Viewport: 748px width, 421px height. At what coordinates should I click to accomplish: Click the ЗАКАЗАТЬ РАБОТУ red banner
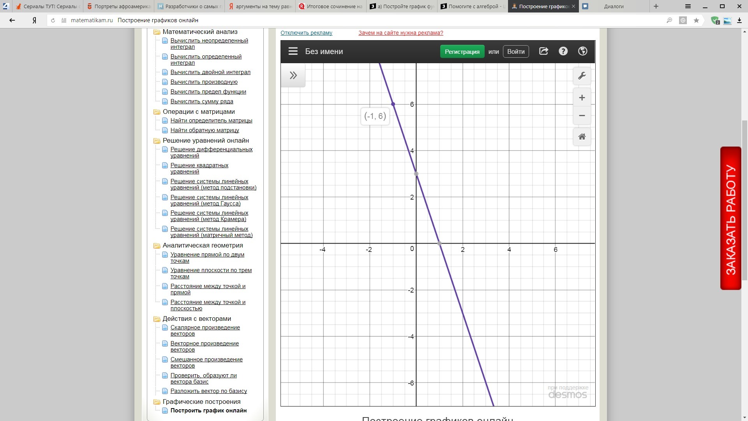[x=730, y=218]
